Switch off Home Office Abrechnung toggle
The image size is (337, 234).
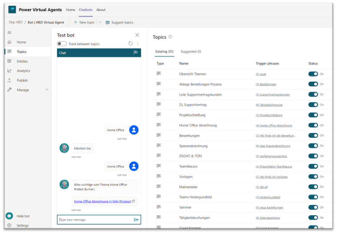313,125
